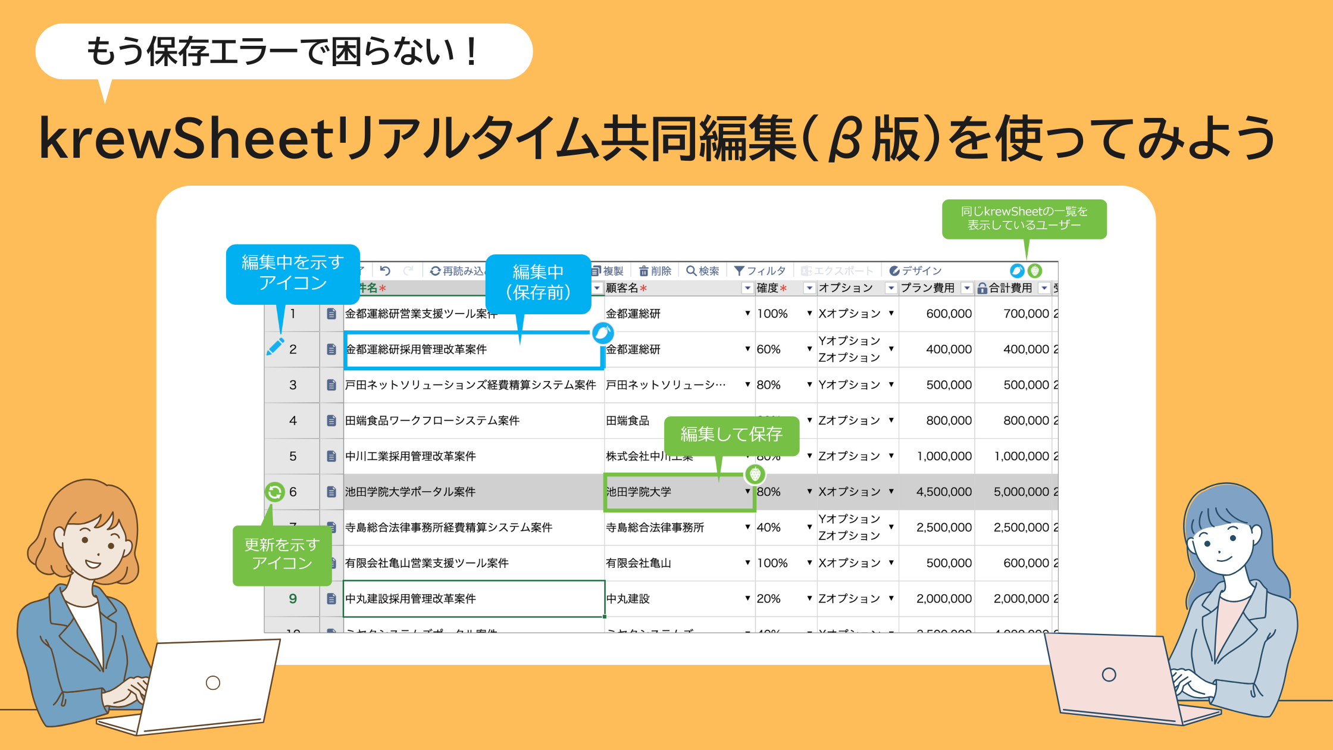Click the エクスポート export button
The height and width of the screenshot is (750, 1333).
pyautogui.click(x=837, y=271)
